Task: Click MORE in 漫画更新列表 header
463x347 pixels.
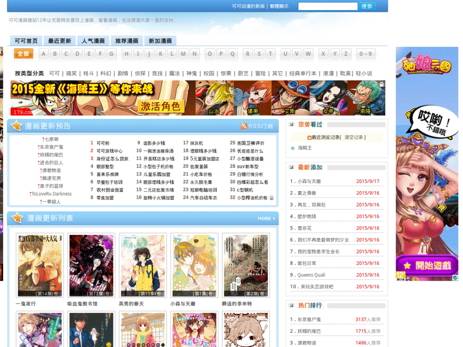Action: (266, 218)
